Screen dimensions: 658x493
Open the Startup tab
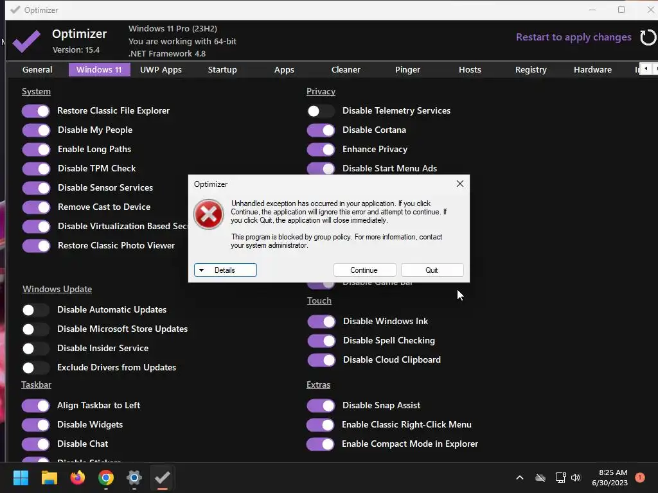[x=222, y=69]
